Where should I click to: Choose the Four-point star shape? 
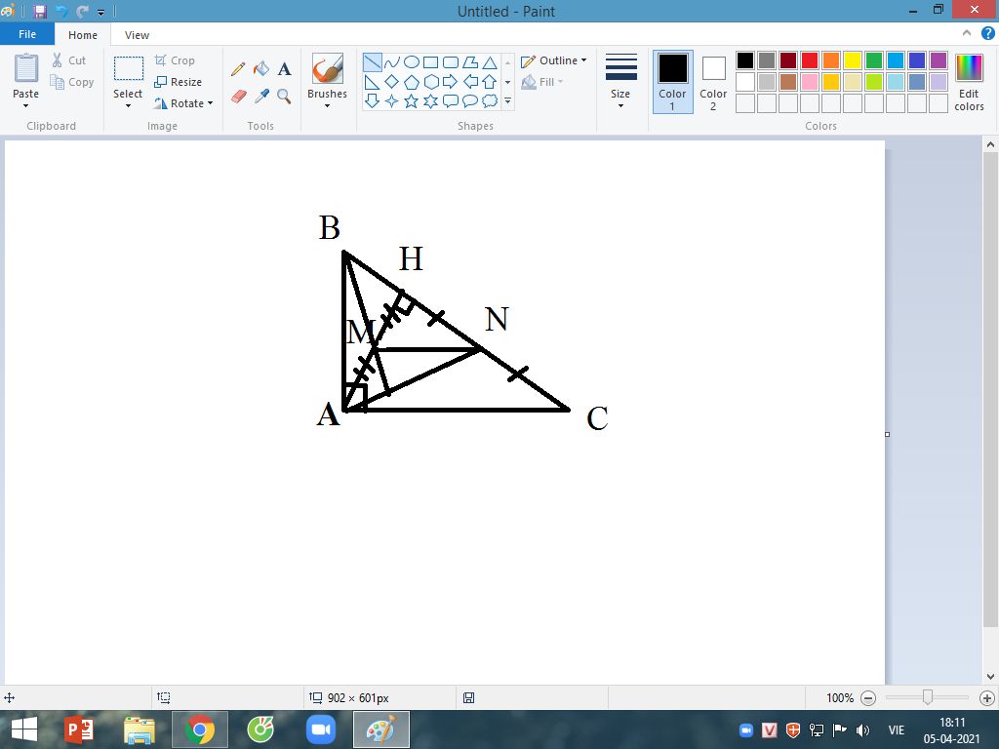392,100
